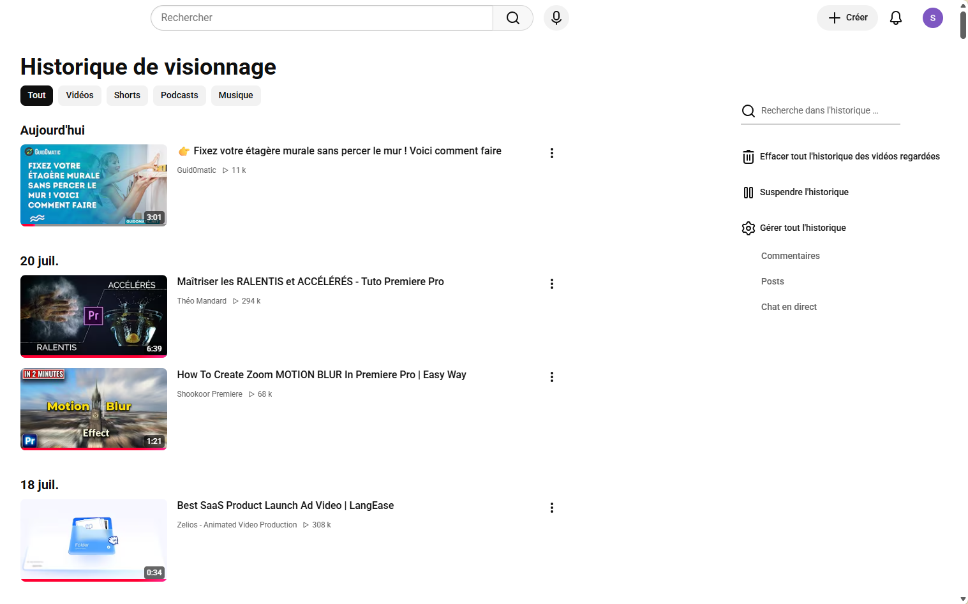The height and width of the screenshot is (604, 968).
Task: Open options menu for Best SaaS Product video
Action: coord(552,508)
